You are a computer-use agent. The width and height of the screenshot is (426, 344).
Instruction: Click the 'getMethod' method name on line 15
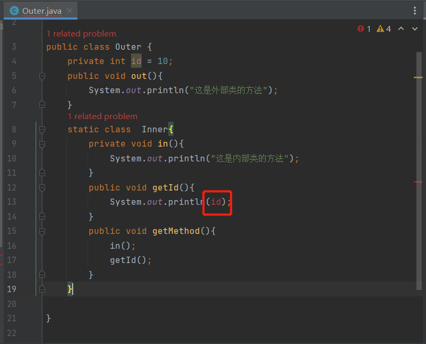[x=176, y=231]
